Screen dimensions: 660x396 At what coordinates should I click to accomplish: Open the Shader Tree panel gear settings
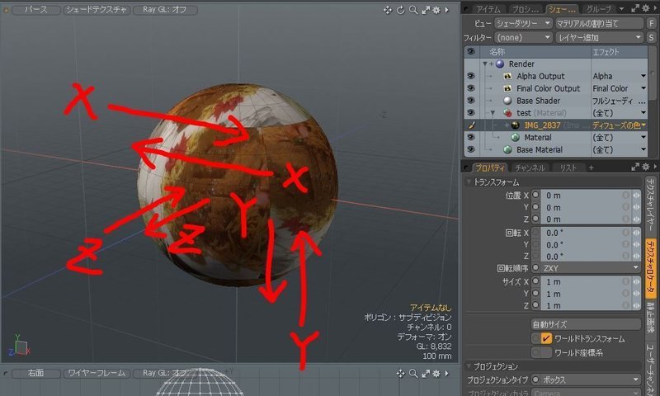[x=646, y=8]
